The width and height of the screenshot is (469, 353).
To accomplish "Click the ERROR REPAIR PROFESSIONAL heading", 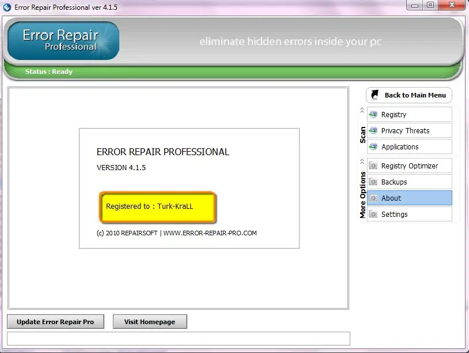I will 163,152.
